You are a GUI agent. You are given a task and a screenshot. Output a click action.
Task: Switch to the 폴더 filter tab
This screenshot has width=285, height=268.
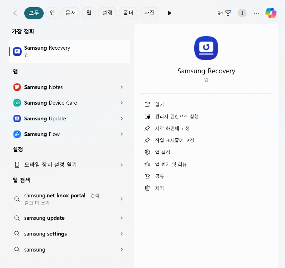(x=128, y=13)
